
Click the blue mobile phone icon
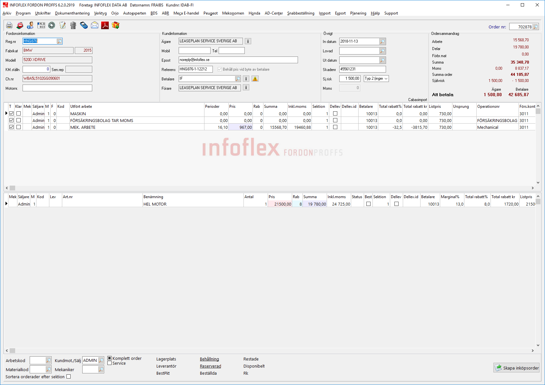84,25
